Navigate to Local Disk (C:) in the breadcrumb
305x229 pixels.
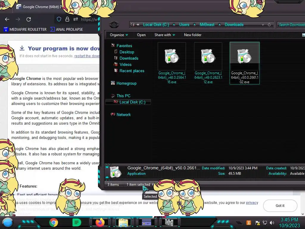click(156, 24)
